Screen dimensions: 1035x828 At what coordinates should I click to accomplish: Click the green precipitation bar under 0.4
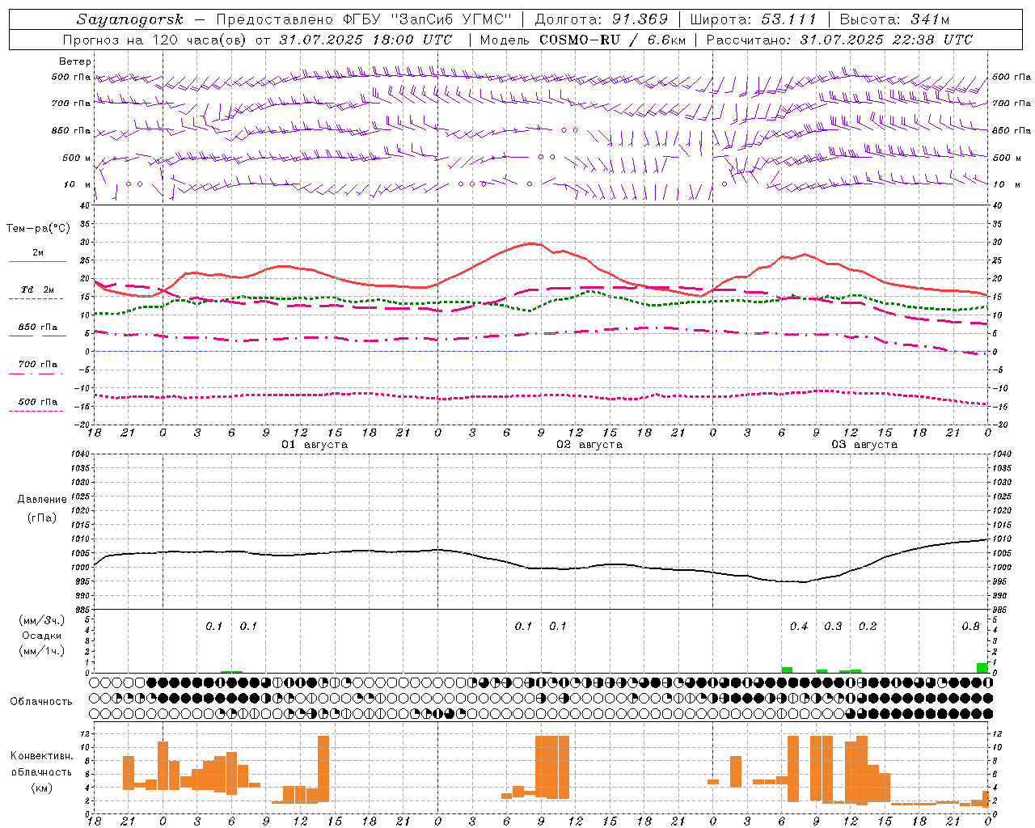tap(787, 670)
